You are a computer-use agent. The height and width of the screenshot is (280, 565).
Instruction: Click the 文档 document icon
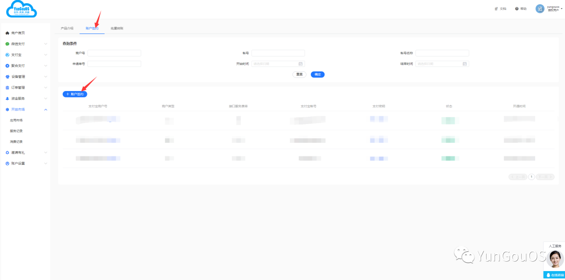[x=496, y=9]
